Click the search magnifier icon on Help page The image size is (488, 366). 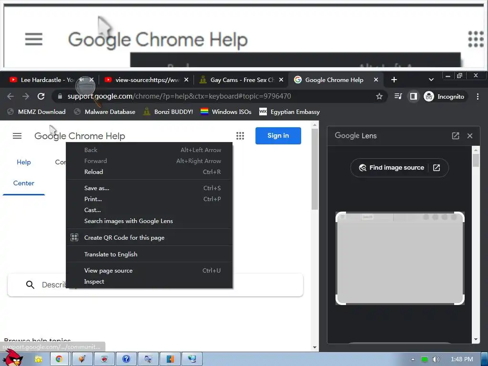coord(30,285)
